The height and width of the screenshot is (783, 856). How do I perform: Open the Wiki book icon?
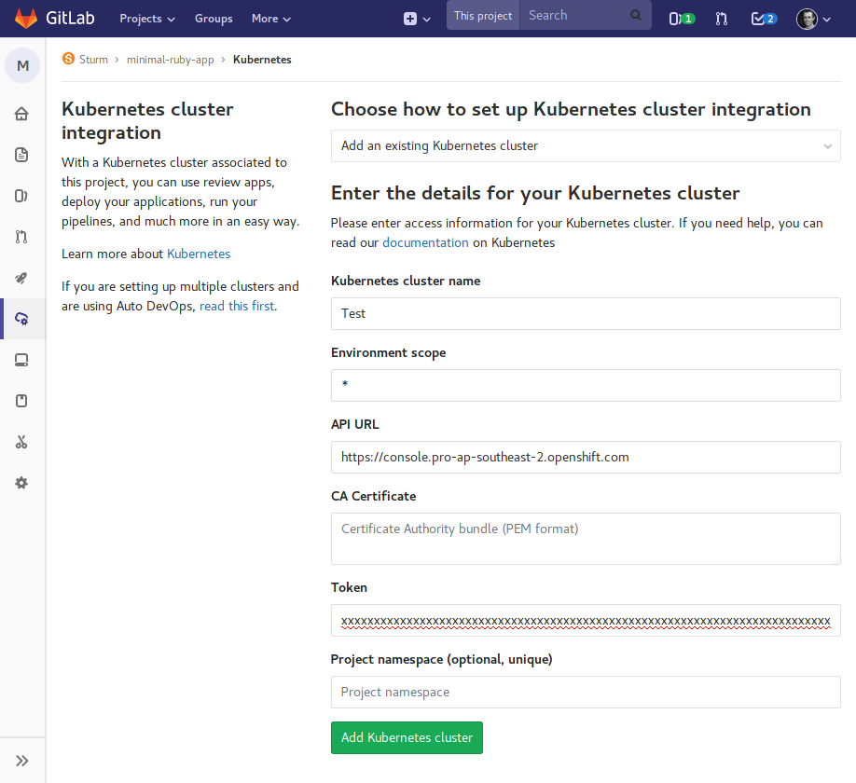tap(21, 400)
